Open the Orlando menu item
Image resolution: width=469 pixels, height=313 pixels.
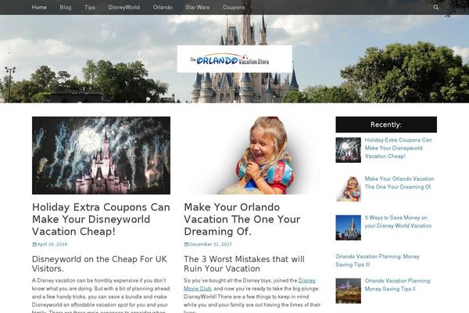pyautogui.click(x=163, y=7)
